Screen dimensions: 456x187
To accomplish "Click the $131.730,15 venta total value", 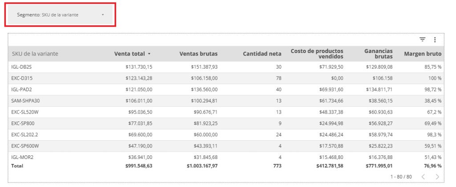I will tap(139, 67).
